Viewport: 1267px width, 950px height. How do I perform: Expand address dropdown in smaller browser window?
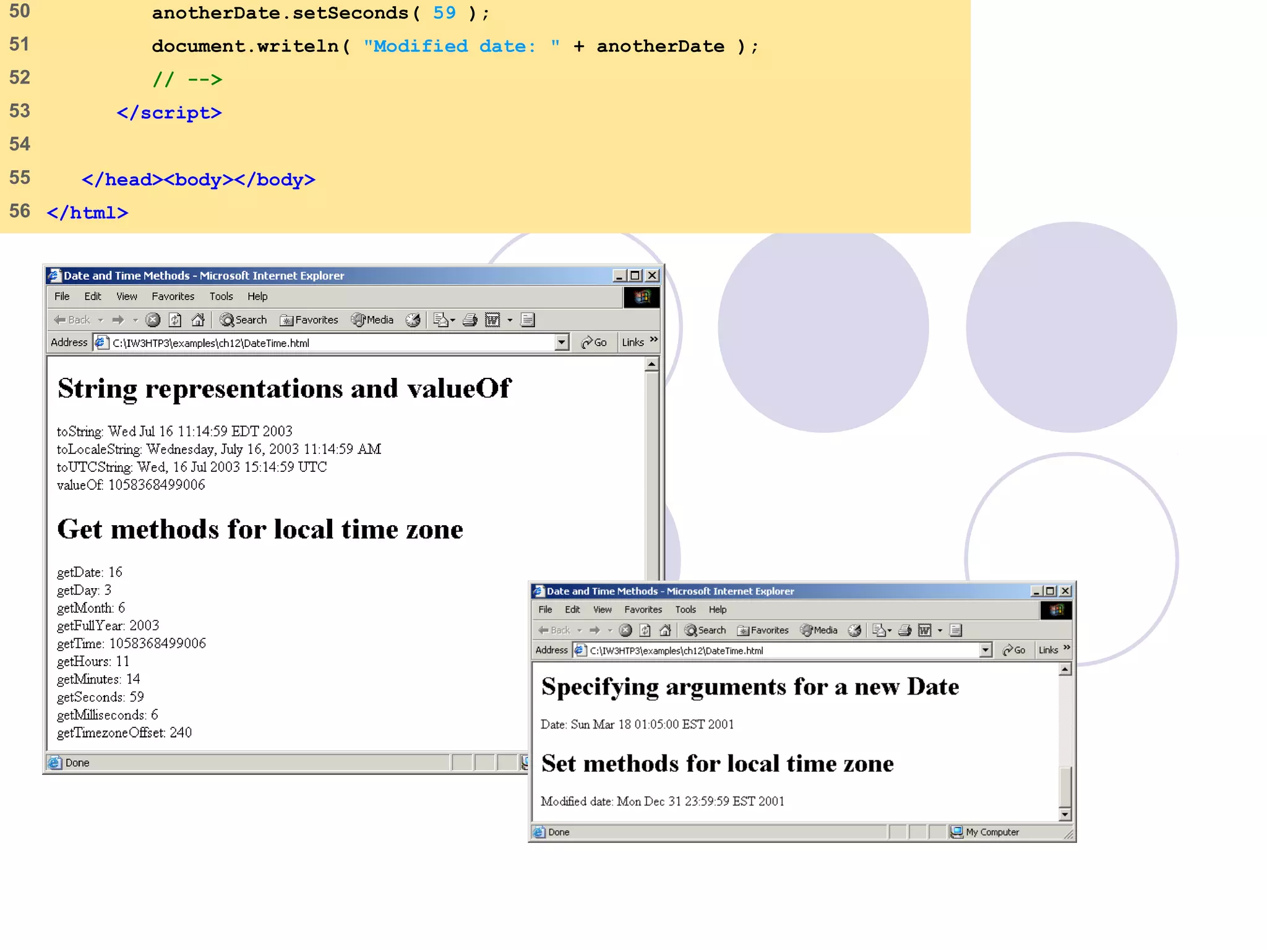click(986, 650)
